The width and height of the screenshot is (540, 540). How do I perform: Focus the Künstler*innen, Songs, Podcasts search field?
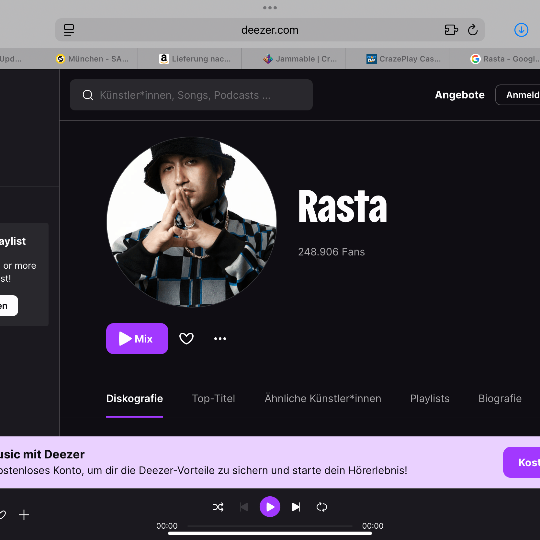tap(191, 95)
